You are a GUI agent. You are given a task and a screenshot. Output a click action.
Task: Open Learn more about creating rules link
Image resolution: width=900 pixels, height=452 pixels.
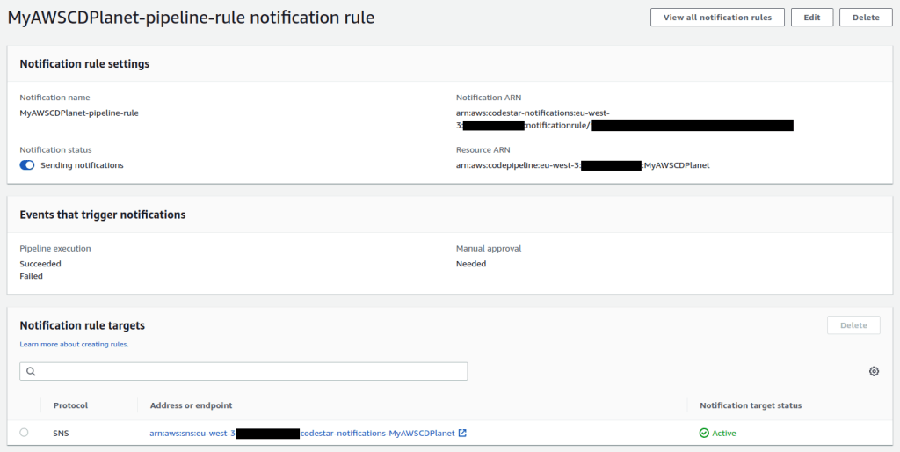(x=74, y=344)
